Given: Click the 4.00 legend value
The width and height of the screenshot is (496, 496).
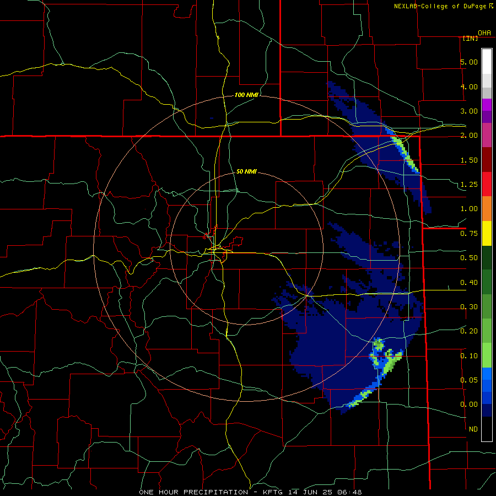Looking at the screenshot, I should [469, 87].
